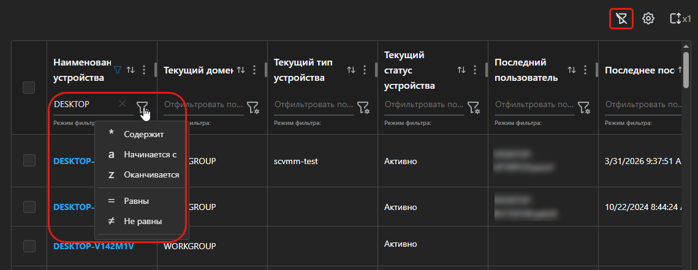Viewport: 698px width, 270px height.
Task: Open filter mode dropdown for Текущий домен
Action: [x=252, y=108]
